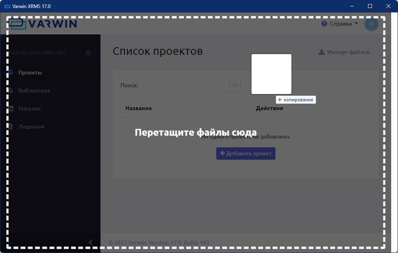The width and height of the screenshot is (398, 253).
Task: Collapse the sidebar with the left chevron
Action: (x=90, y=242)
